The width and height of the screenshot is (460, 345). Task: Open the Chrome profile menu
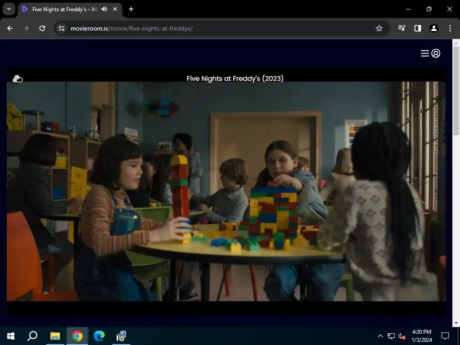pyautogui.click(x=434, y=28)
